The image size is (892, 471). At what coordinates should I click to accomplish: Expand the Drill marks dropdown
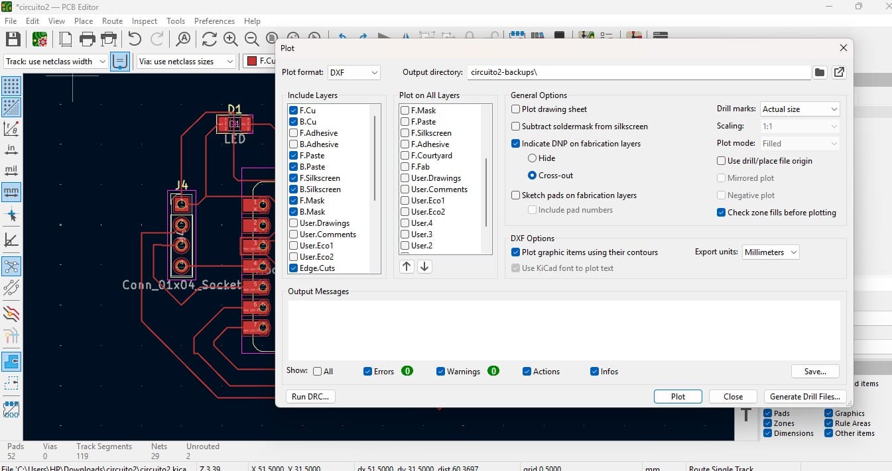click(799, 109)
